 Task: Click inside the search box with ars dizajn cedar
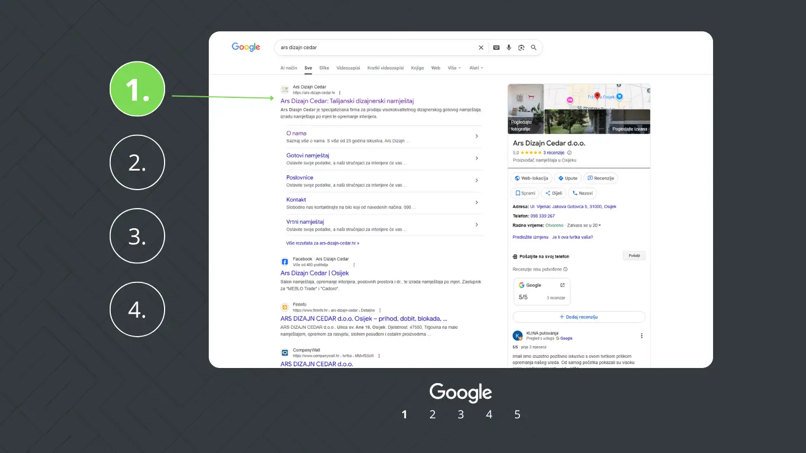(375, 48)
